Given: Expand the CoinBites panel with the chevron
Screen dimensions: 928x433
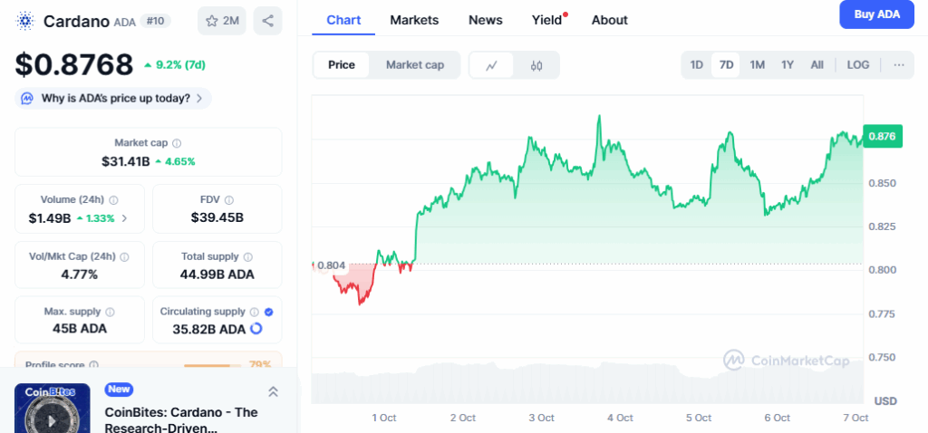Looking at the screenshot, I should point(273,391).
